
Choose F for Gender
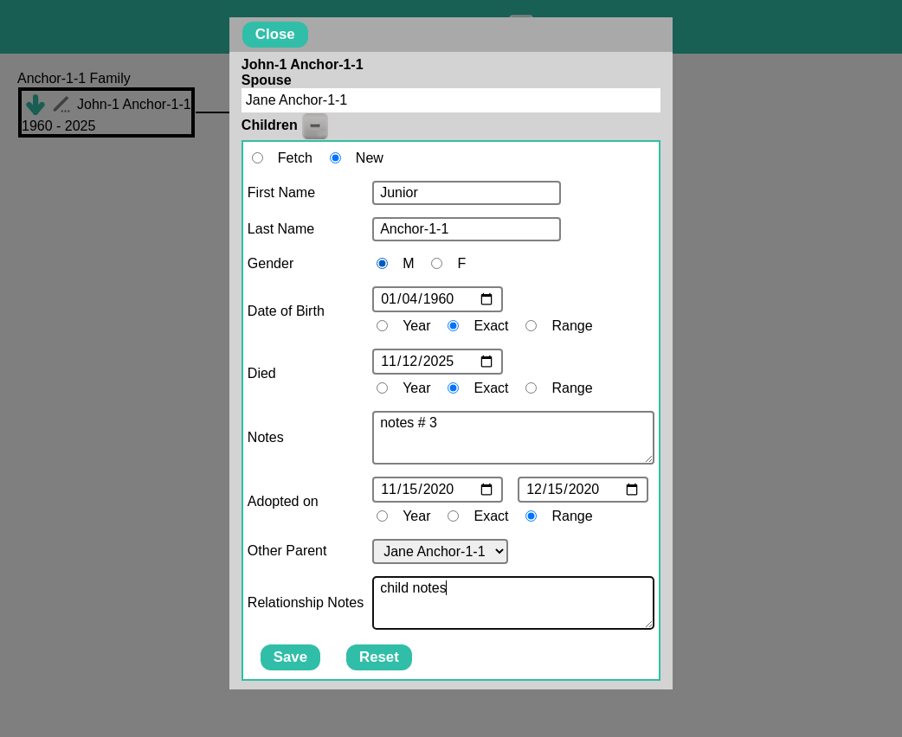pos(436,264)
